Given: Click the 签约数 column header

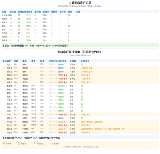Looking at the screenshot, I should click(x=37, y=12).
